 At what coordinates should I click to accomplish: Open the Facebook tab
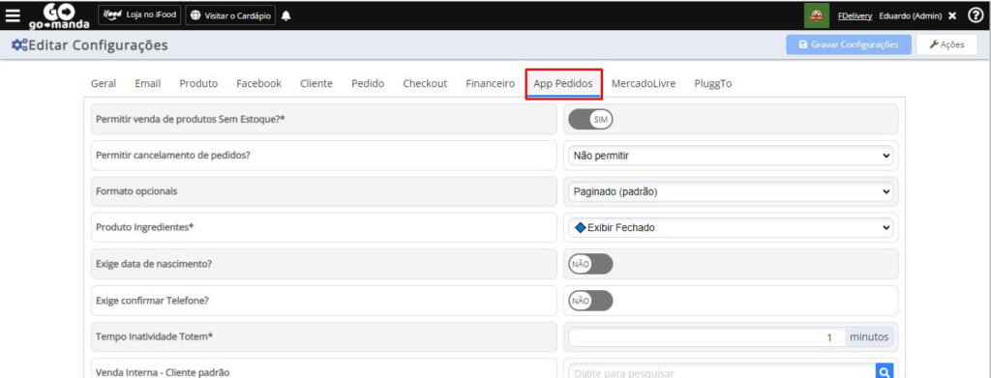click(259, 83)
